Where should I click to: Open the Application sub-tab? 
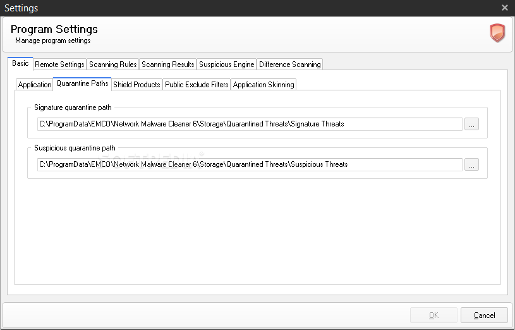coord(35,85)
